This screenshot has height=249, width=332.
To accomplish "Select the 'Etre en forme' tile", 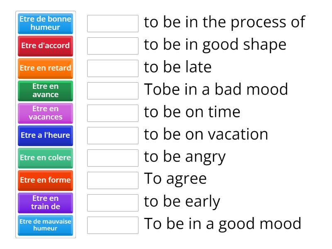I will (46, 180).
